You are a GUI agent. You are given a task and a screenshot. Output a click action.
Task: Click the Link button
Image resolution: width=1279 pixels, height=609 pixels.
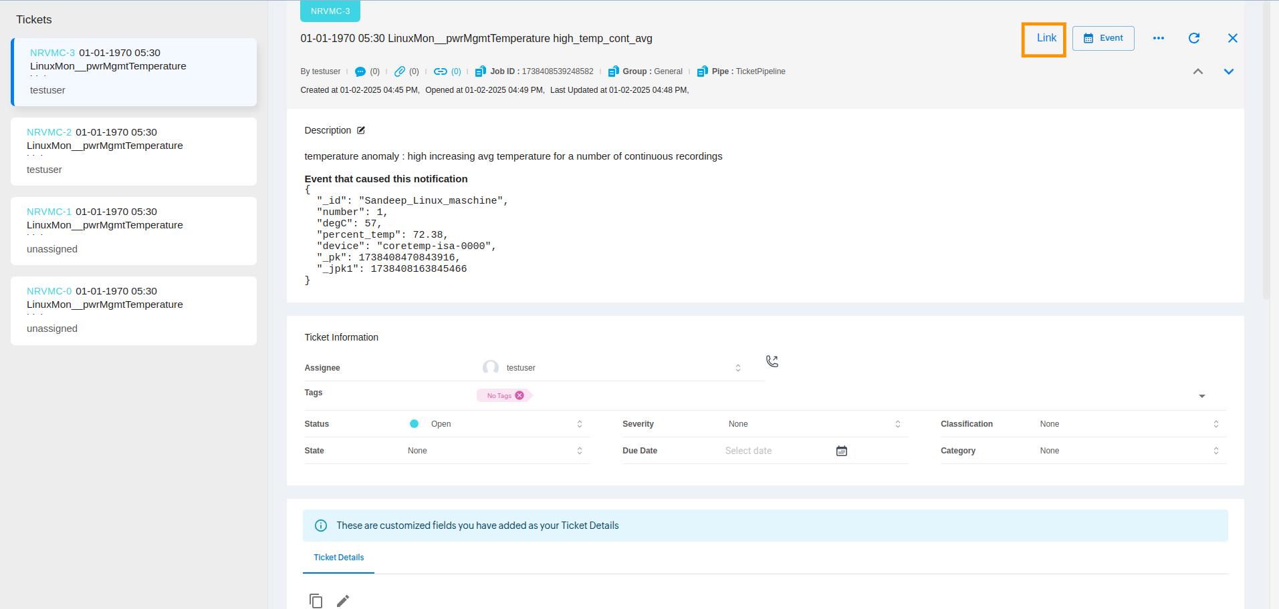1046,38
